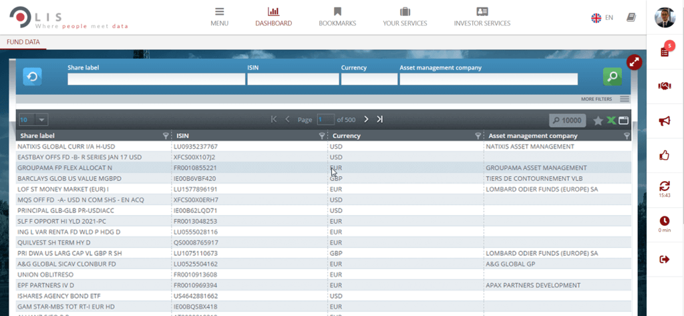The width and height of the screenshot is (684, 316).
Task: Open the task list icon with badge 5
Action: pos(665,52)
